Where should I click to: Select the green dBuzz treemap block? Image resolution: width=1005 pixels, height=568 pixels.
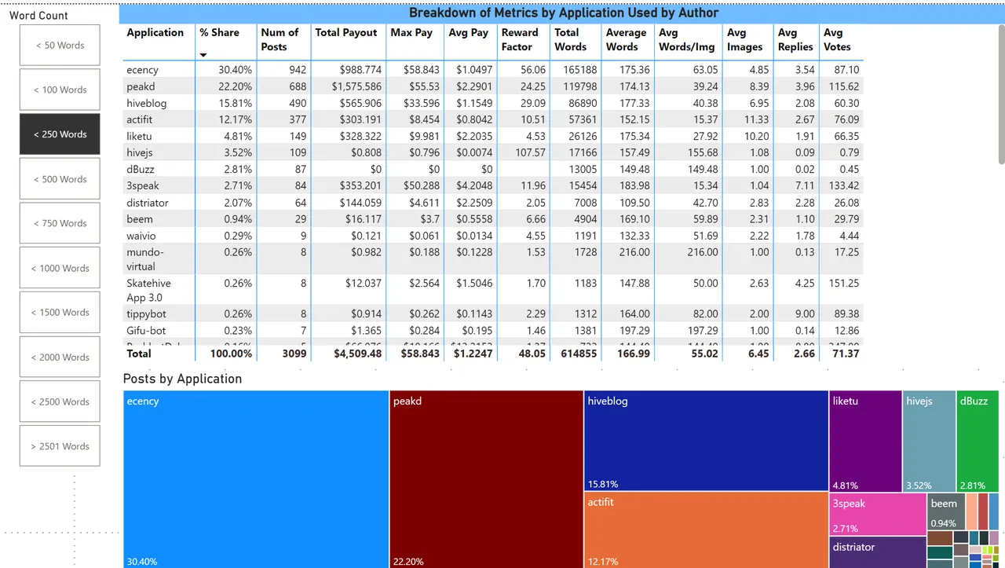pyautogui.click(x=978, y=441)
